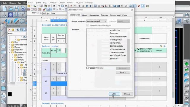
Task: Toggle the Нередактируемая checkbox
Action: [88, 68]
